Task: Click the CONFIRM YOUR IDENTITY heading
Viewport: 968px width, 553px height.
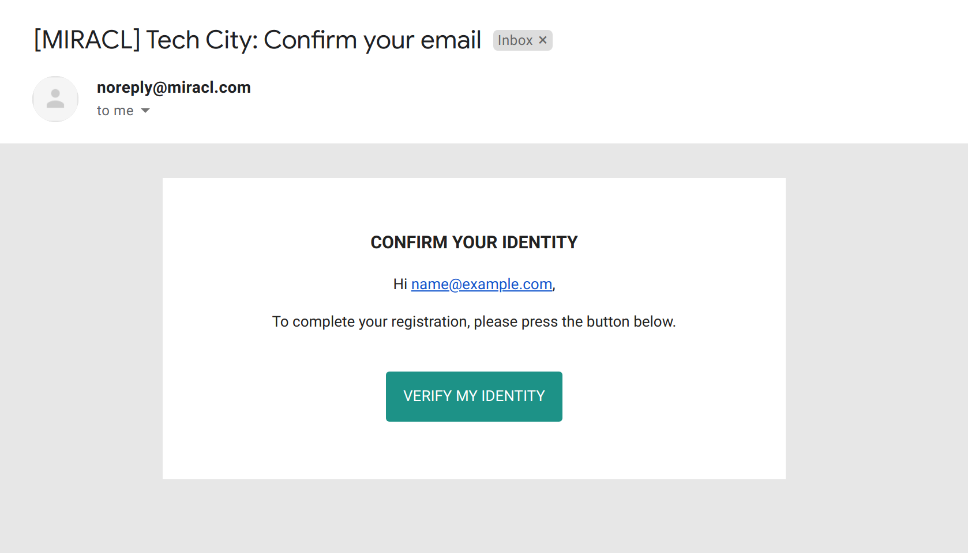Action: point(474,243)
